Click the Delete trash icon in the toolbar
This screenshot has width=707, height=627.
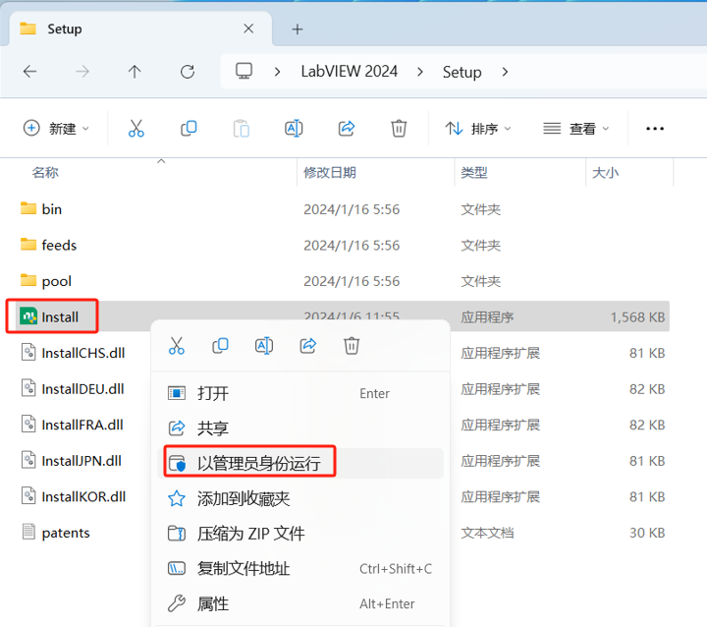click(399, 129)
